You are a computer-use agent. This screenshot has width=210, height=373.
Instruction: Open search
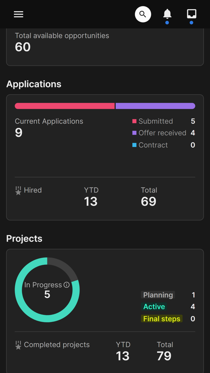(143, 14)
